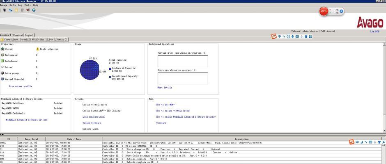386x164 pixels.
Task: Switch to the Logical tab
Action: [x=29, y=35]
